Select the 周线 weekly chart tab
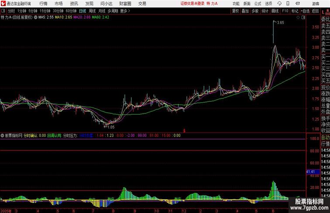 click(x=92, y=11)
